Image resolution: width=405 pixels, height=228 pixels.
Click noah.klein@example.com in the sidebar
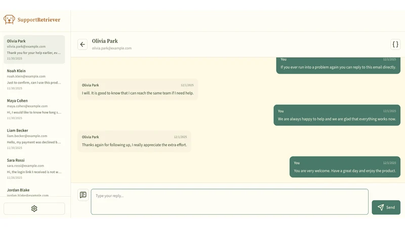26,77
